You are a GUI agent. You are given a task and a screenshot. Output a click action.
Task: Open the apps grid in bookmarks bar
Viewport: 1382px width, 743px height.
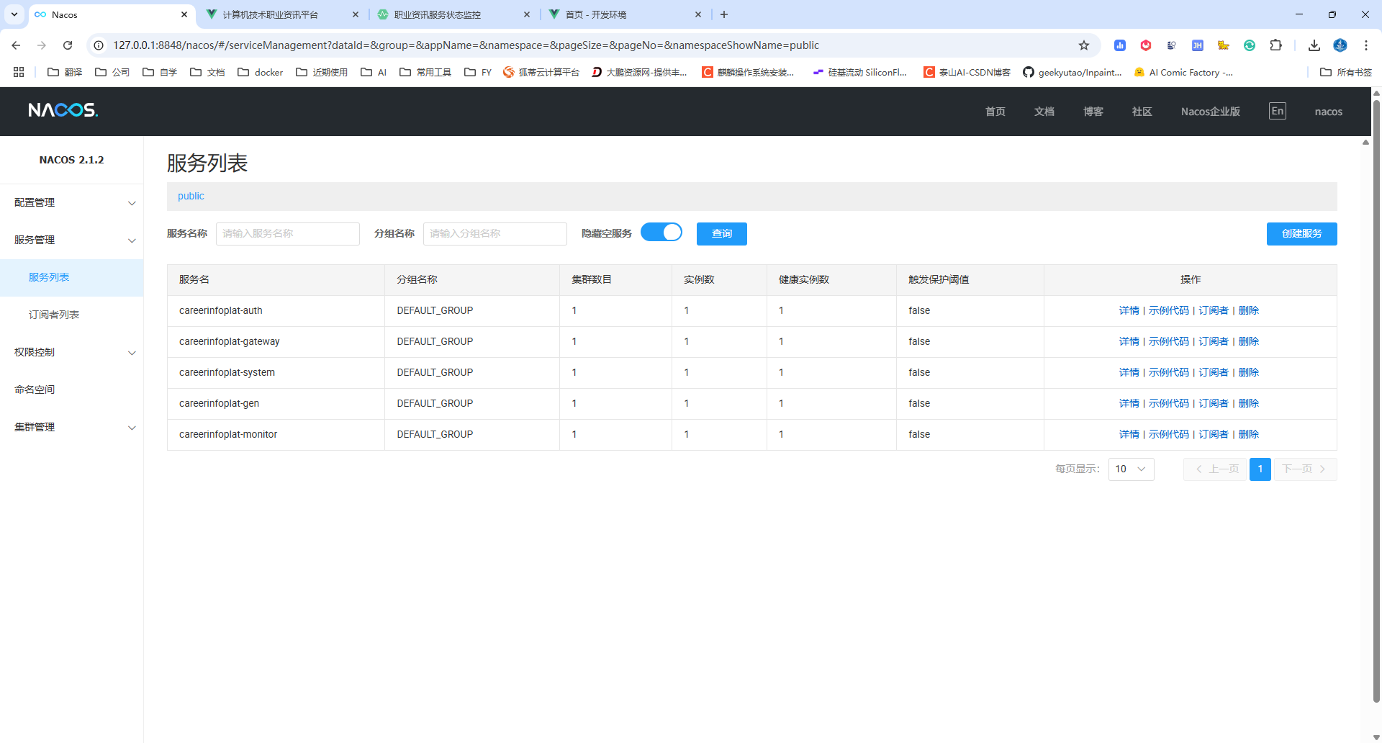[19, 72]
